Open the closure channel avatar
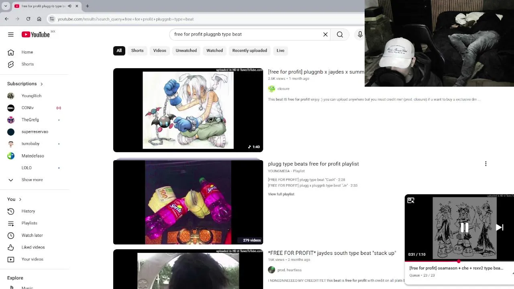This screenshot has height=289, width=514. coord(271,89)
